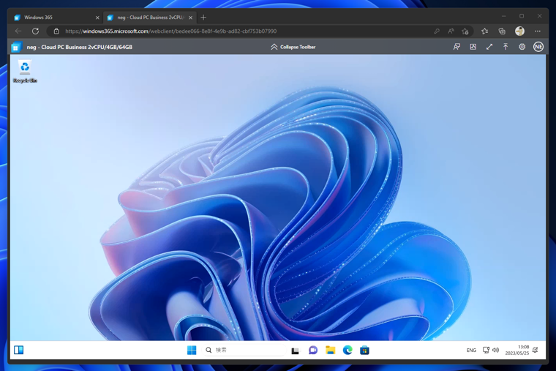
Task: Open the notifications bell icon
Action: 536,350
